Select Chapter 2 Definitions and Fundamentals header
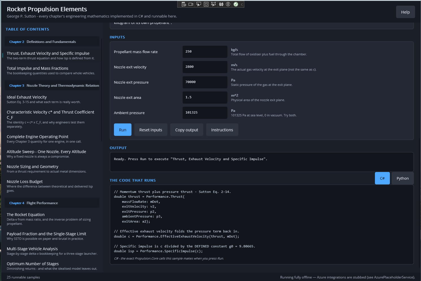 pyautogui.click(x=52, y=42)
